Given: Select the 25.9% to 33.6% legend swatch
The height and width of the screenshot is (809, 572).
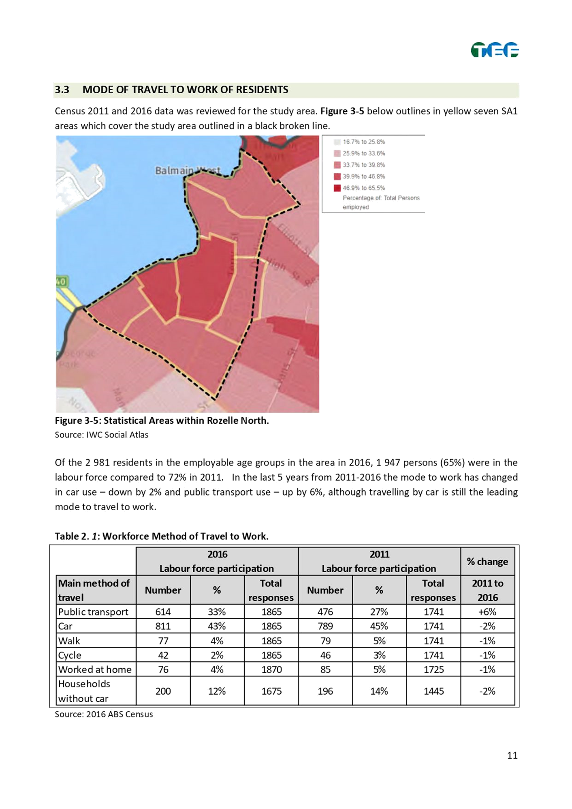Looking at the screenshot, I should (x=337, y=153).
